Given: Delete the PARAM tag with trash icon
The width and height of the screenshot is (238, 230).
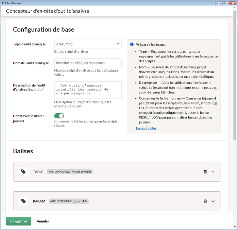Looking at the screenshot, I should [x=205, y=201].
